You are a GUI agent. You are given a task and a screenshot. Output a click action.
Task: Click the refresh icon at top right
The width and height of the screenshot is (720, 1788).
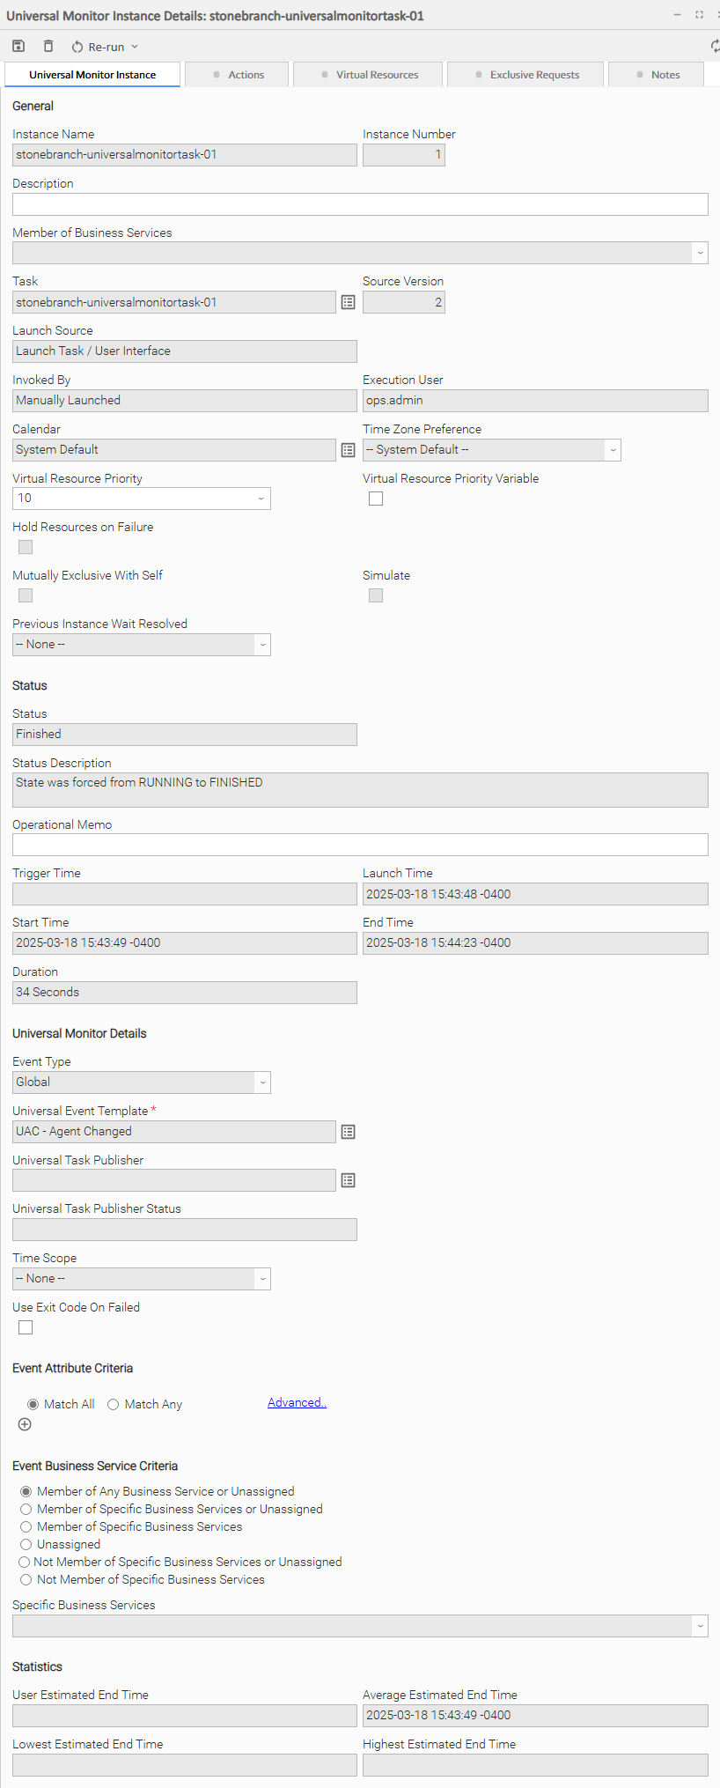tap(715, 47)
